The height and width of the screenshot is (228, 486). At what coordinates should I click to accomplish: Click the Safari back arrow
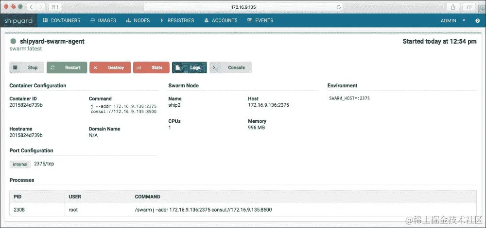[x=32, y=6]
